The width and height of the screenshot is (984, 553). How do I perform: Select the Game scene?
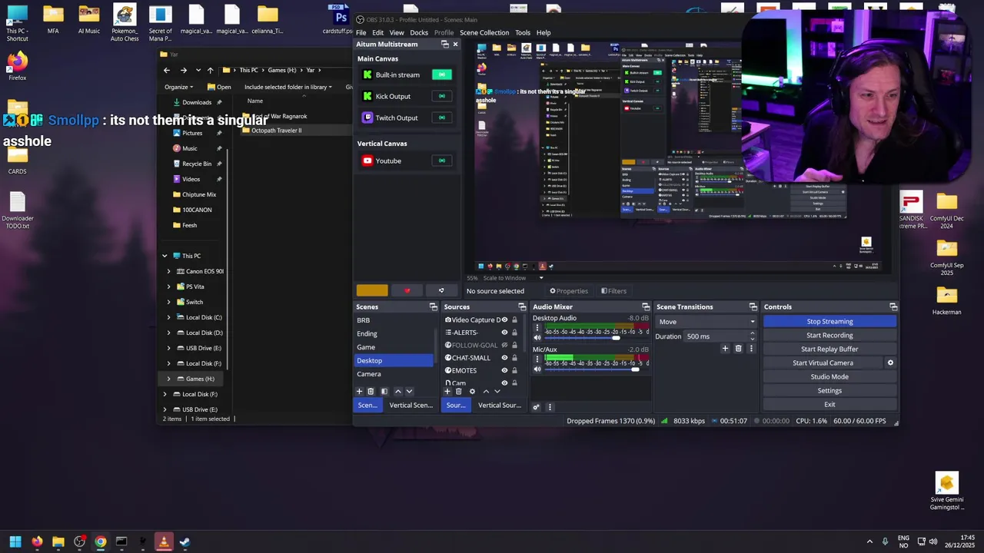[366, 347]
